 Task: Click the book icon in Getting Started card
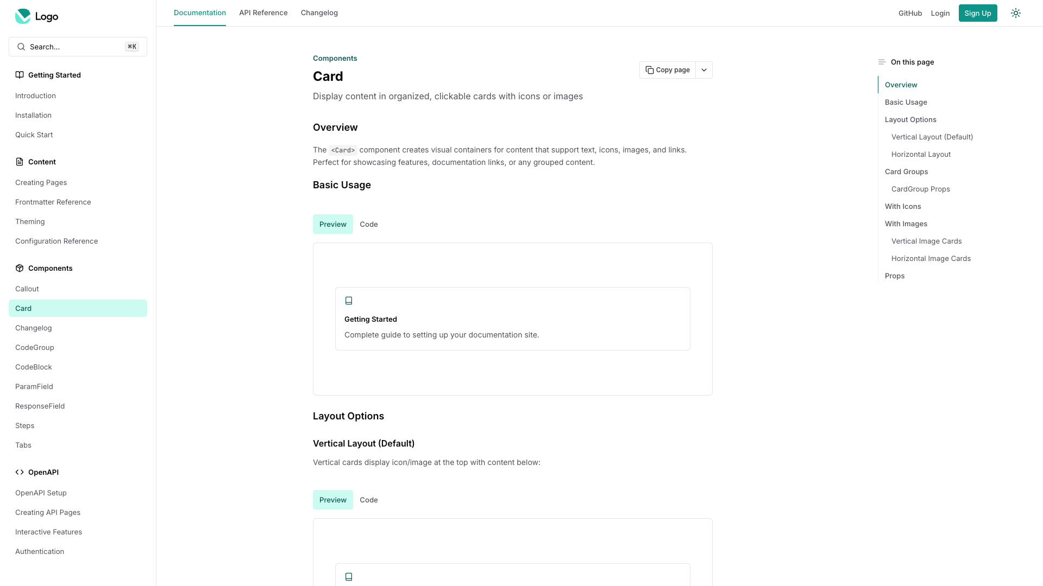tap(349, 301)
